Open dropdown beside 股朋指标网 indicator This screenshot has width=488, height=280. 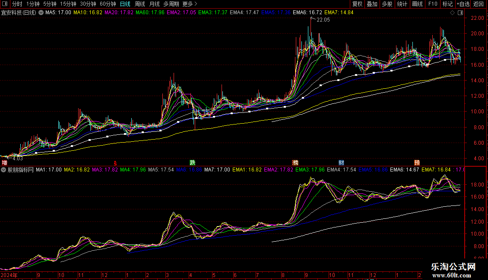coord(3,170)
